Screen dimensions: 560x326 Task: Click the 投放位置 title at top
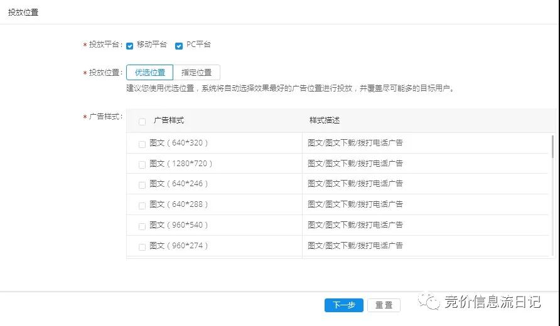(23, 13)
